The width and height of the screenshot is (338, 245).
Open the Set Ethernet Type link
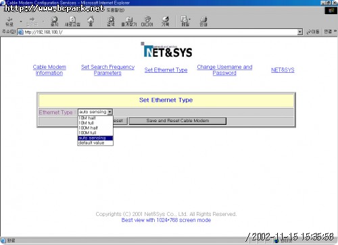pos(166,70)
